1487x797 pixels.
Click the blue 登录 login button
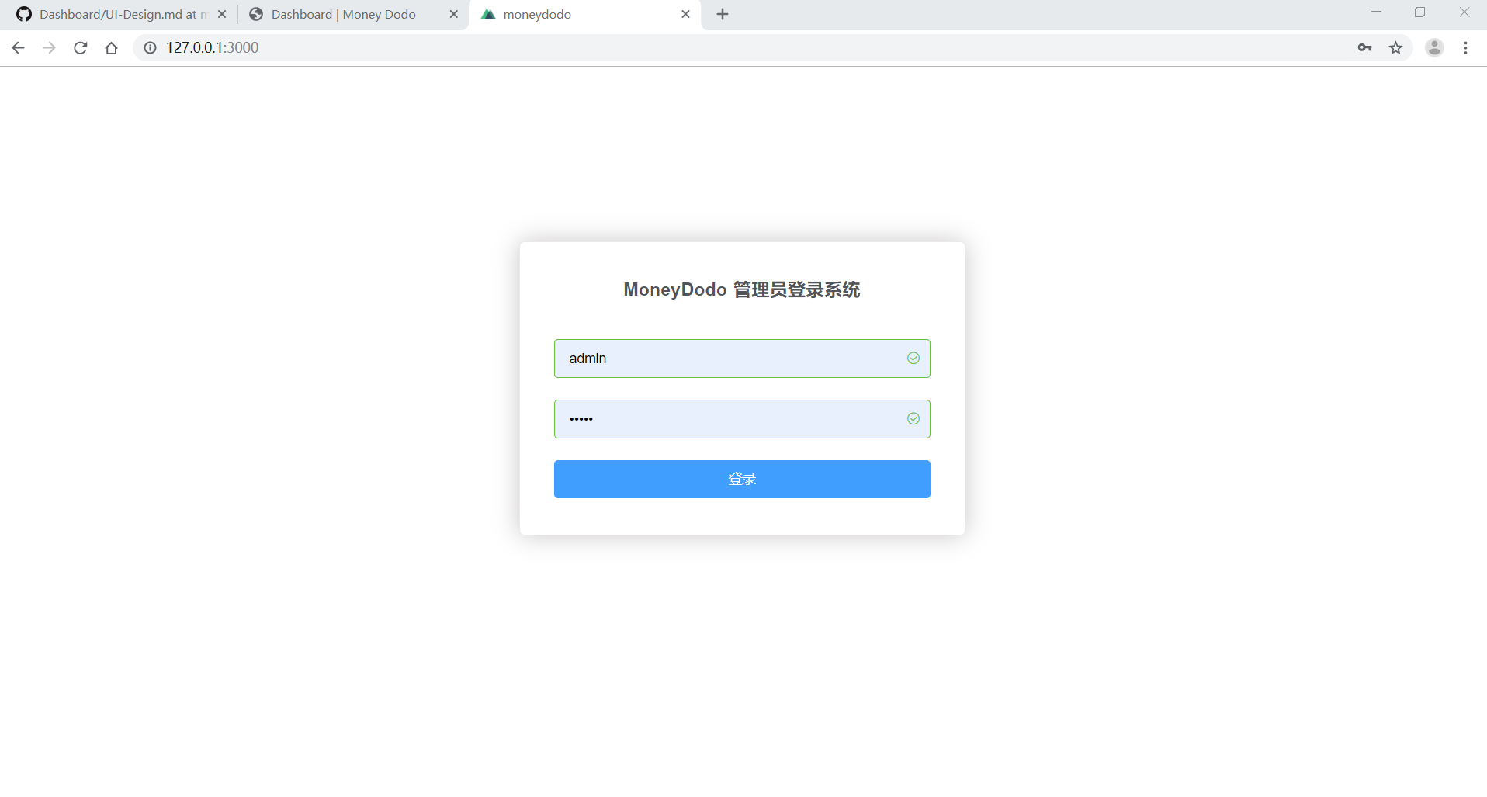click(x=742, y=479)
